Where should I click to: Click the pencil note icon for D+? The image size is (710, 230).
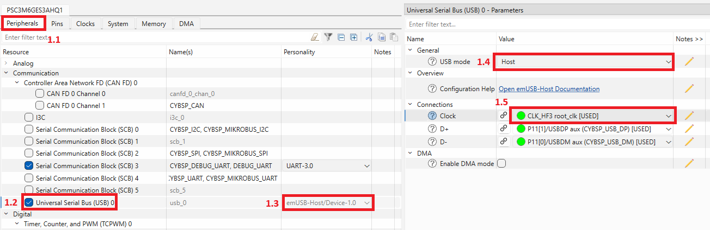tap(689, 129)
